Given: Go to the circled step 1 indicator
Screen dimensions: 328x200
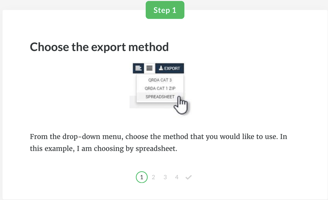Looking at the screenshot, I should [x=141, y=177].
